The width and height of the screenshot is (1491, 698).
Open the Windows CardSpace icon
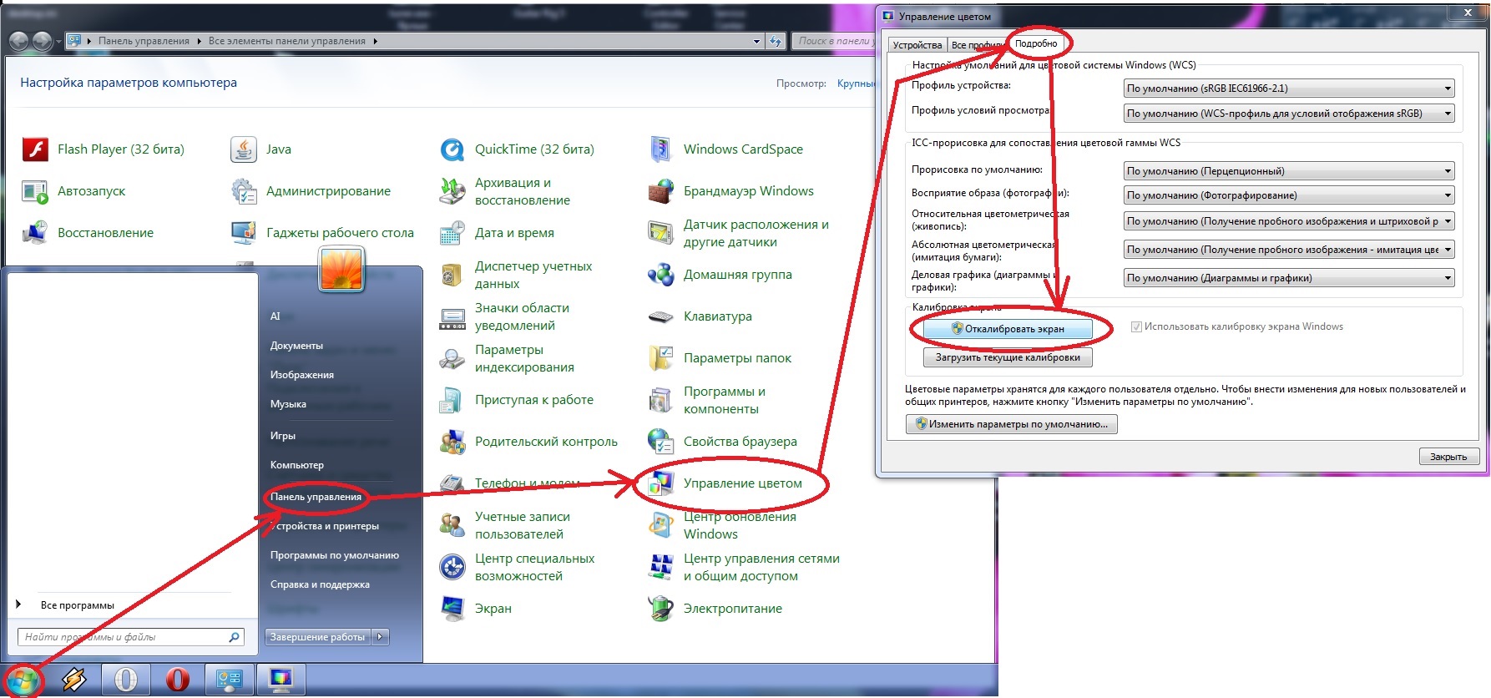coord(661,149)
